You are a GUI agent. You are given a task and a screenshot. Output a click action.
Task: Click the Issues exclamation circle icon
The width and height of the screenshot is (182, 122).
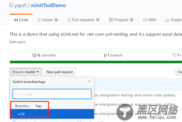pos(39,20)
